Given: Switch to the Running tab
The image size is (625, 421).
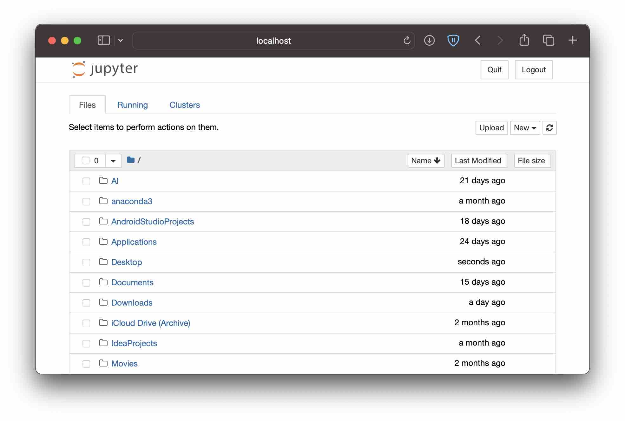Looking at the screenshot, I should pos(132,105).
